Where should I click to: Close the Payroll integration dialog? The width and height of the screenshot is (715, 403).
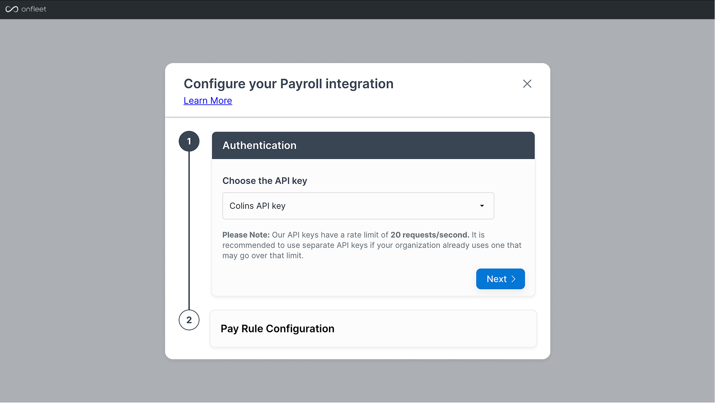[527, 84]
